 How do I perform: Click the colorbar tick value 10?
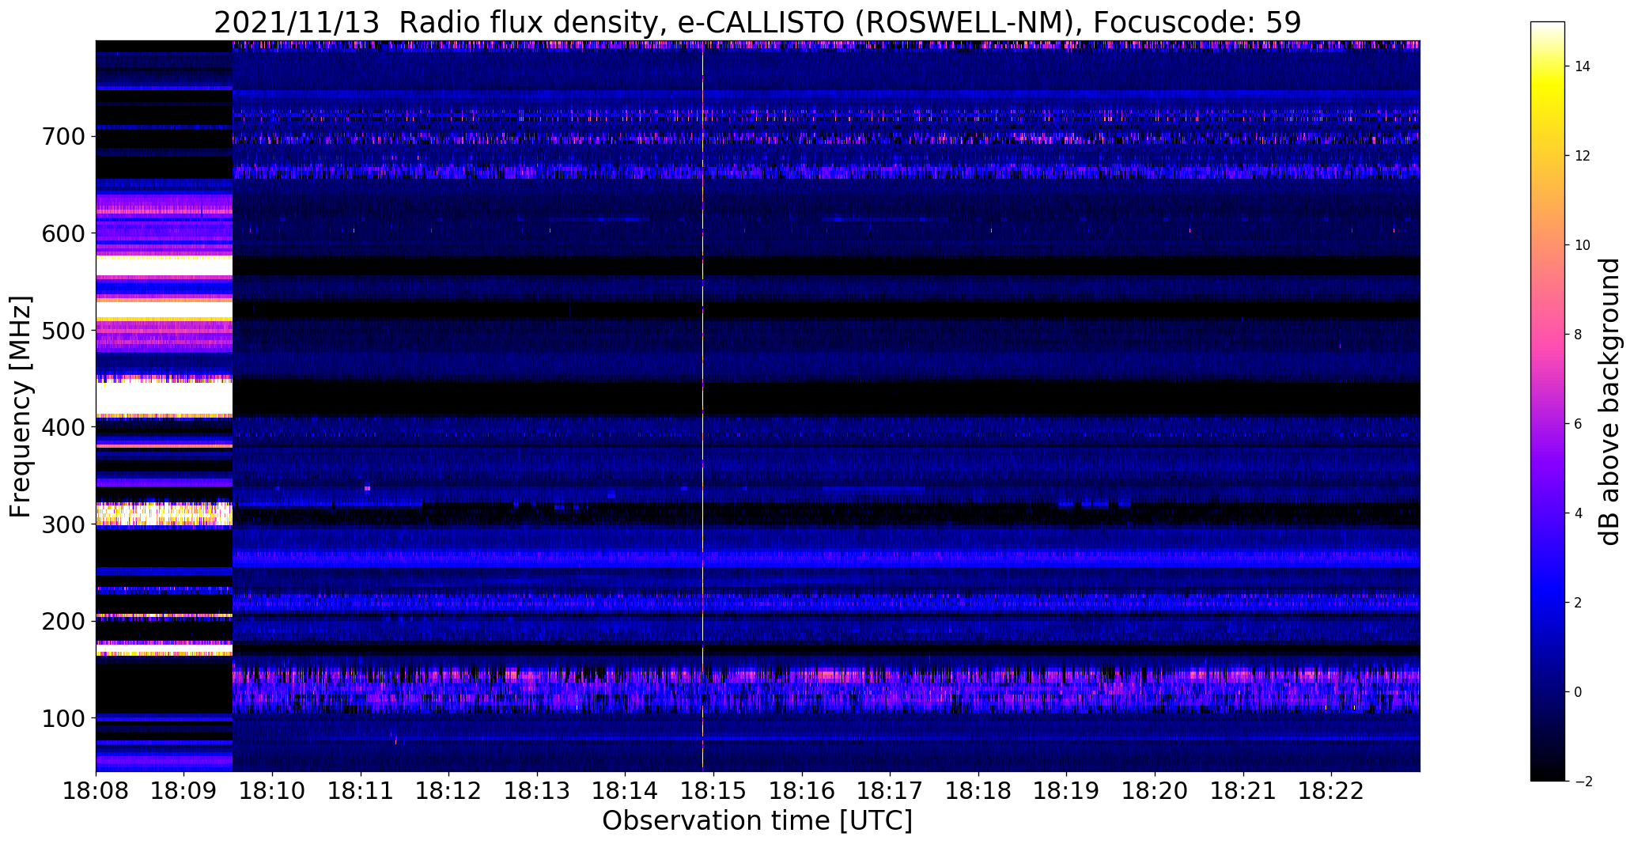(1583, 245)
